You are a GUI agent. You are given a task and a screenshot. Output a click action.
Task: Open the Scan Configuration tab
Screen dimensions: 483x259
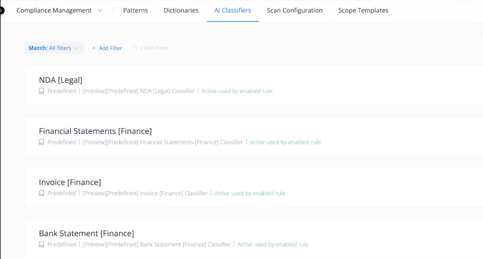pos(294,10)
